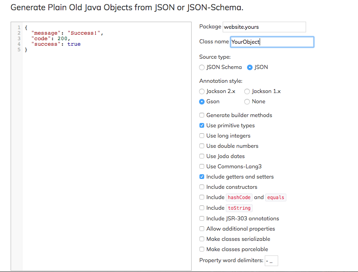
Task: Enable Generate builder methods
Action: coord(202,116)
